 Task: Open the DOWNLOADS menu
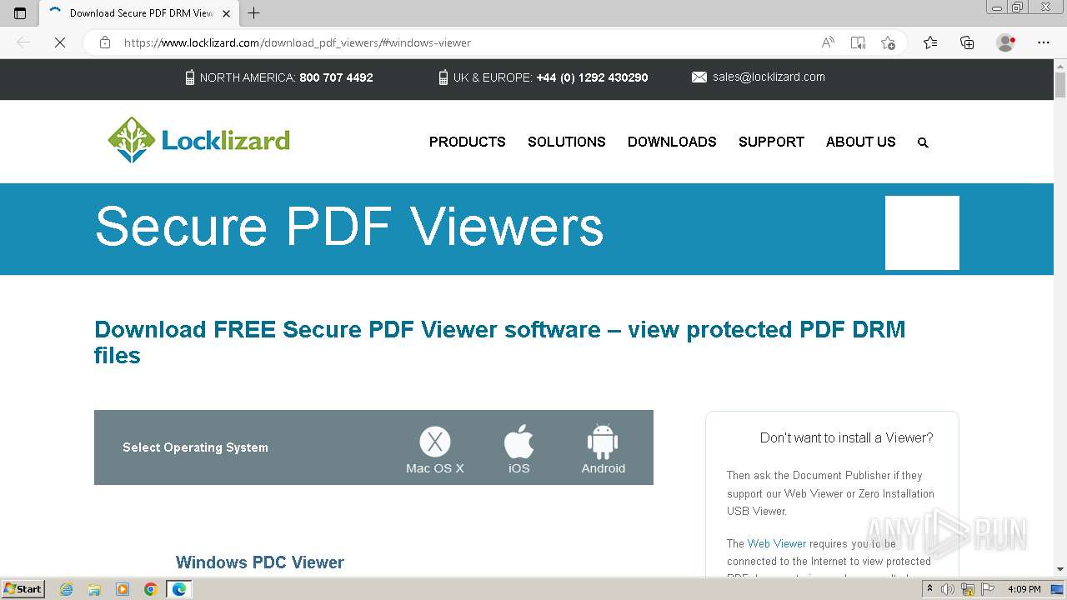pos(672,142)
